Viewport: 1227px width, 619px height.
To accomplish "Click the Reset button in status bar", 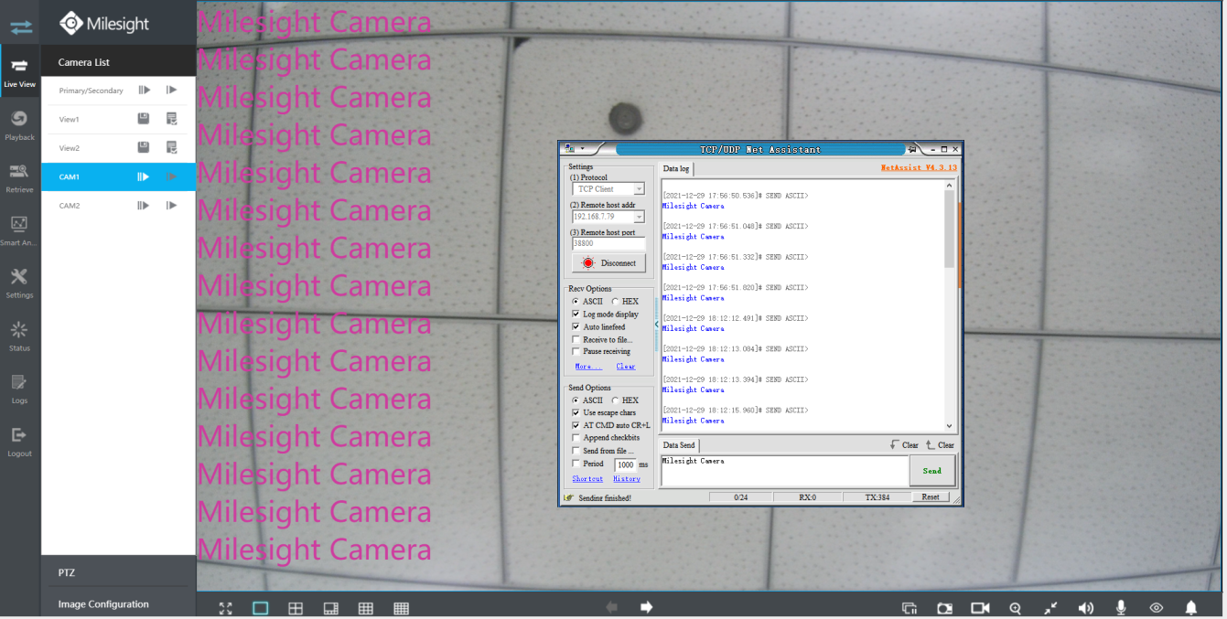I will [931, 497].
